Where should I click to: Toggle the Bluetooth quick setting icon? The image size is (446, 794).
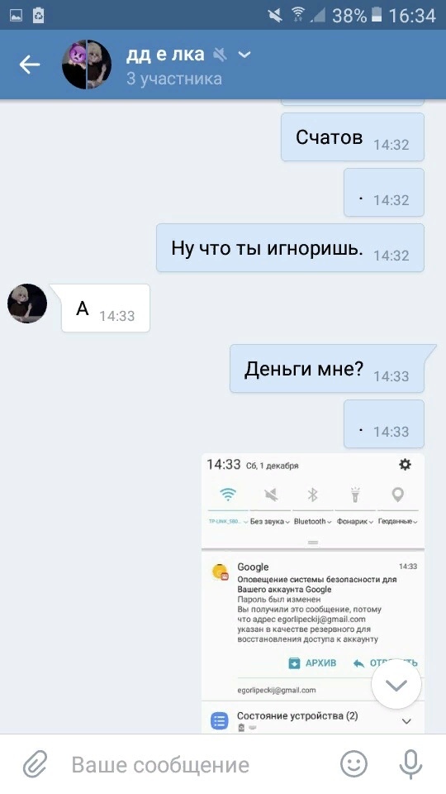[312, 495]
